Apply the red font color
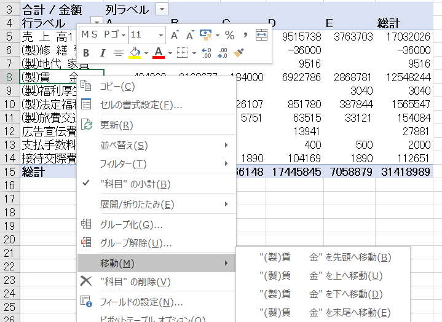This screenshot has width=442, height=322. [x=158, y=53]
